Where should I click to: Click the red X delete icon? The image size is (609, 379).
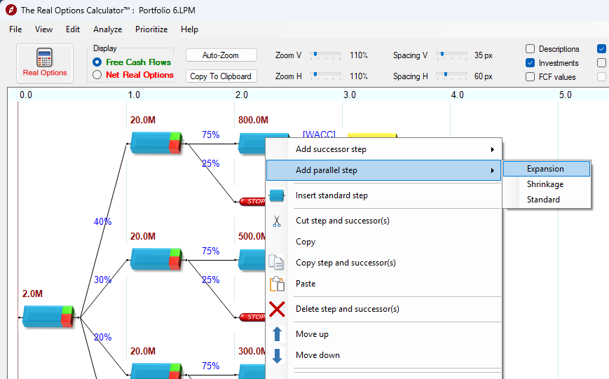pos(277,310)
